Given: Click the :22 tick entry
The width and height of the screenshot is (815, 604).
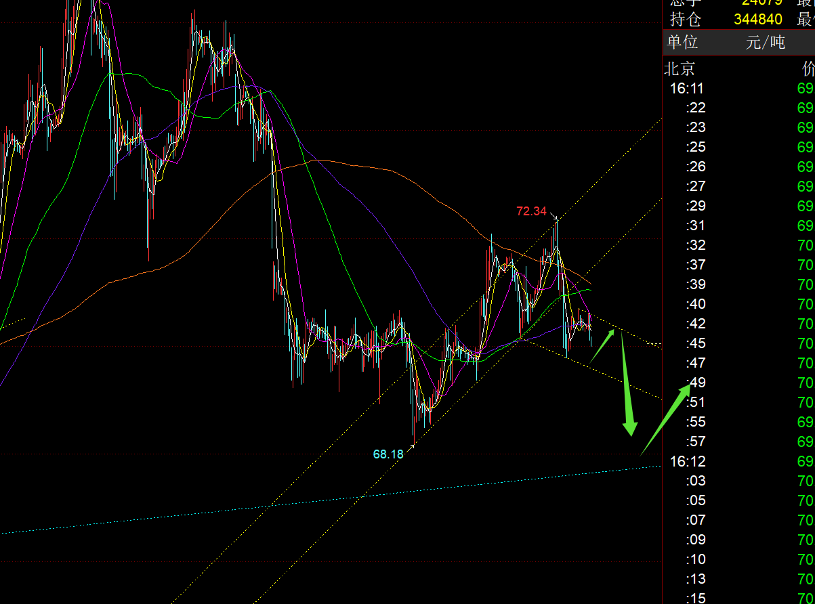Looking at the screenshot, I should click(696, 108).
